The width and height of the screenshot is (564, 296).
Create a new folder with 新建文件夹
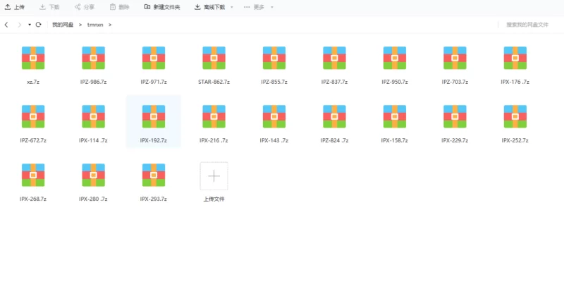[x=162, y=7]
